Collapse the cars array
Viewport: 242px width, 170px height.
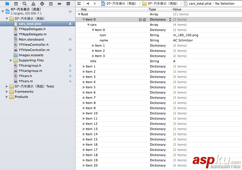88,25
